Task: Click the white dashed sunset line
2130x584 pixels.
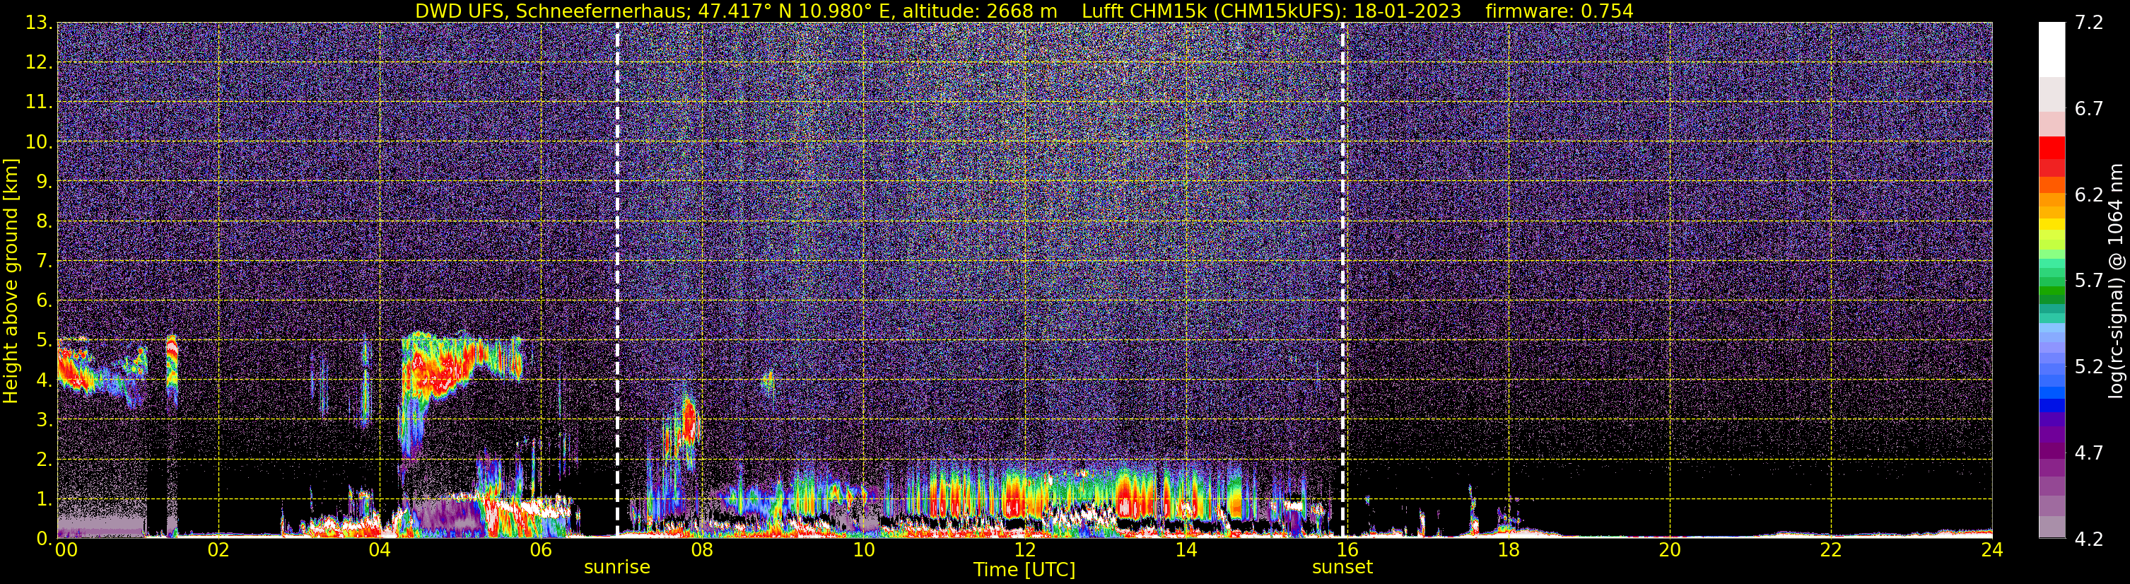Action: 1343,281
